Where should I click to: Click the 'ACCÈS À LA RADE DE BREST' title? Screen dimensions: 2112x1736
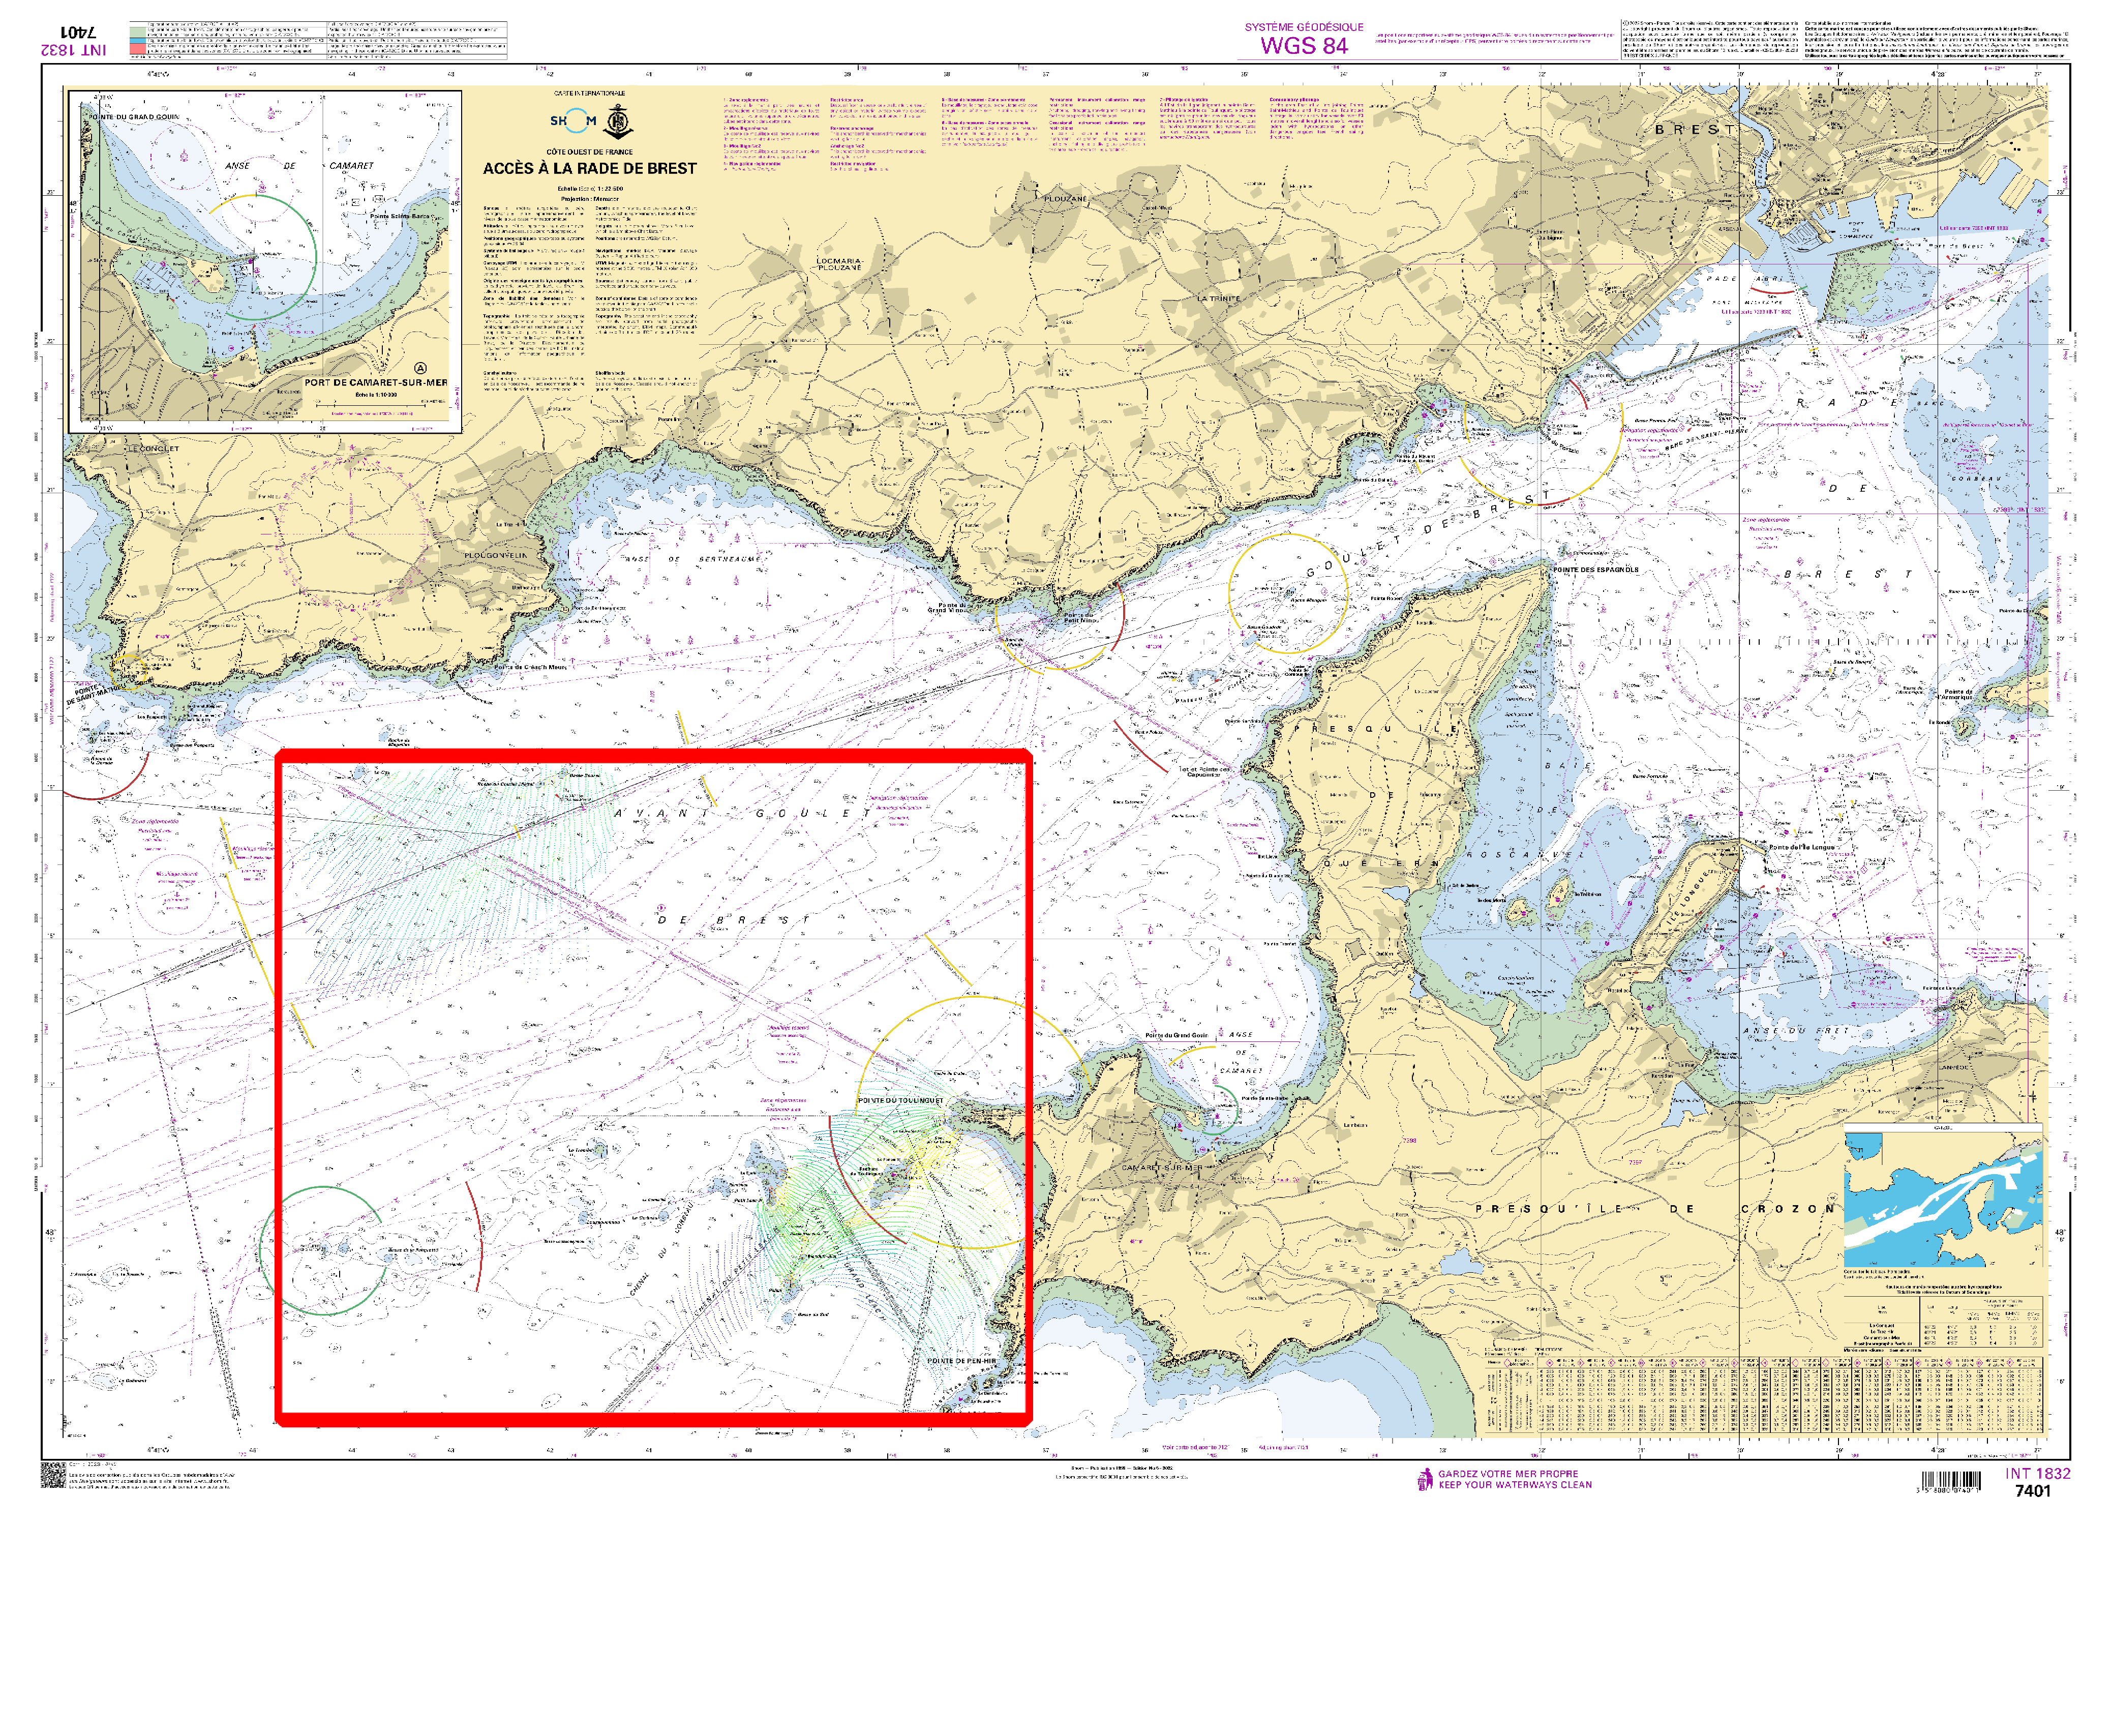(589, 168)
